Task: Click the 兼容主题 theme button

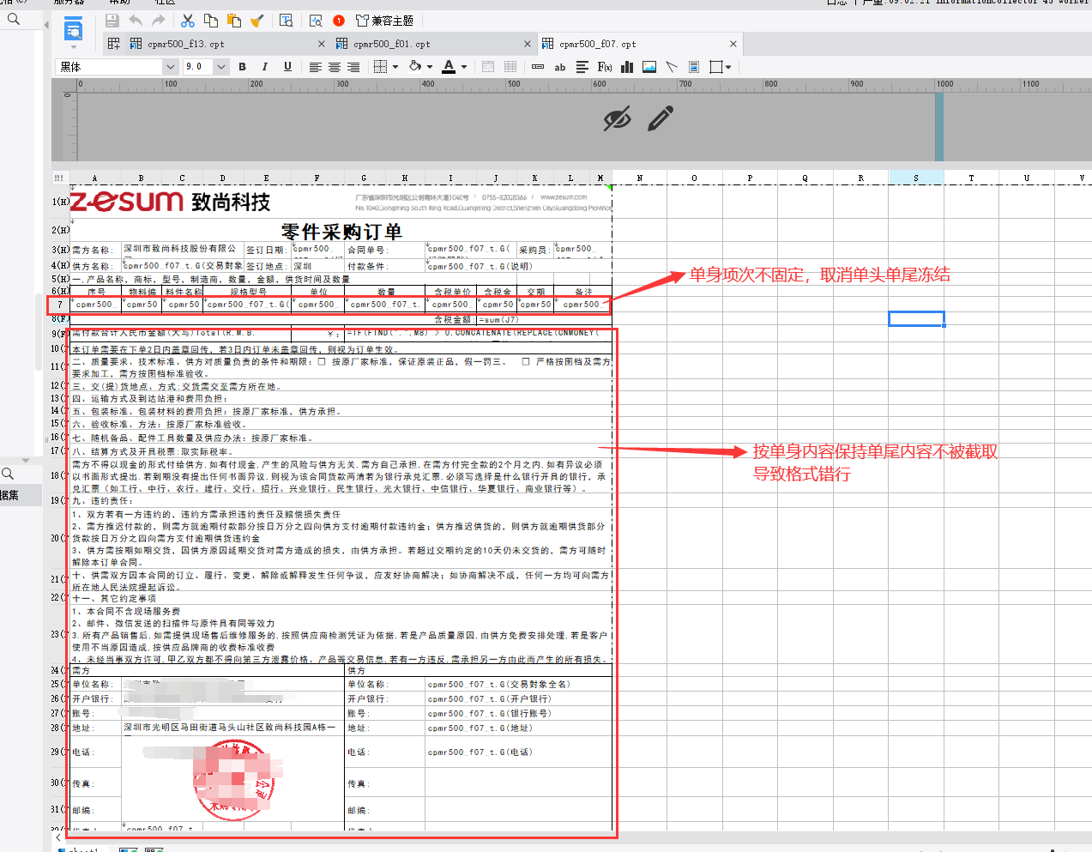Action: tap(384, 21)
